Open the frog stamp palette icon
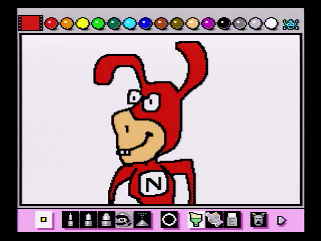 pyautogui.click(x=290, y=25)
